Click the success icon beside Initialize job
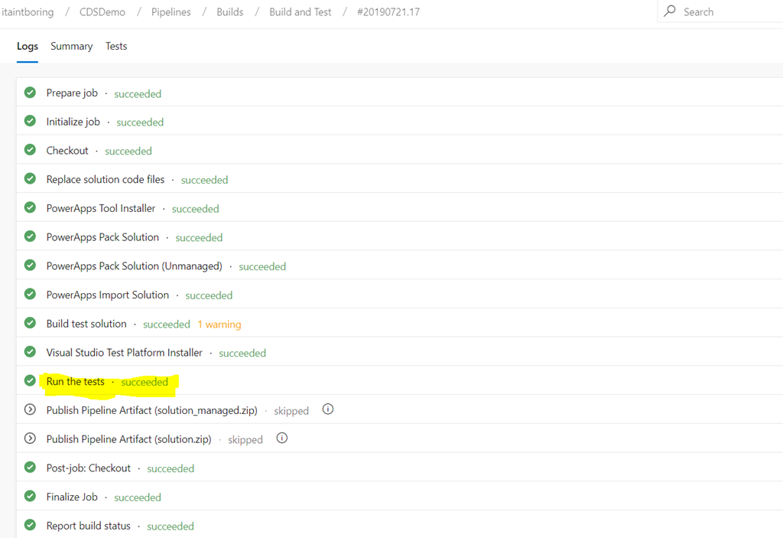Screen dimensions: 783x538 (x=30, y=121)
